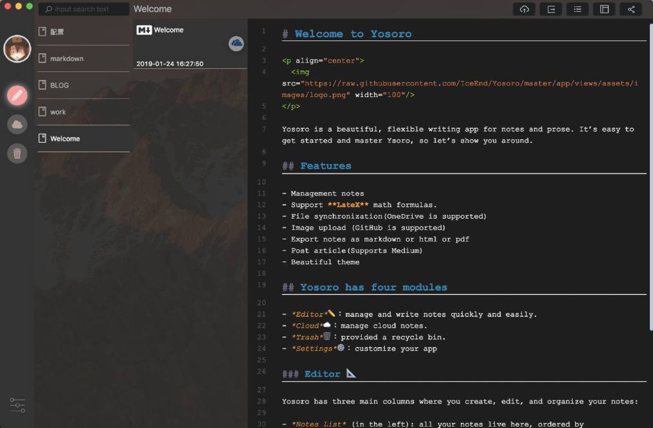
Task: Open the Cloud module in left sidebar
Action: point(17,124)
